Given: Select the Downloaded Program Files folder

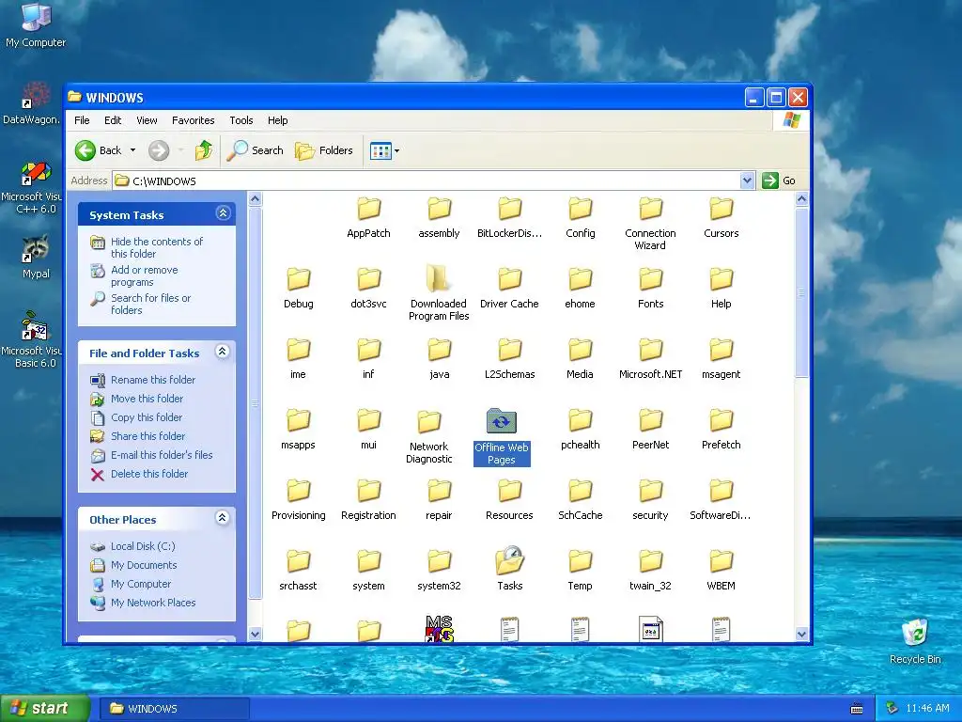Looking at the screenshot, I should [439, 293].
